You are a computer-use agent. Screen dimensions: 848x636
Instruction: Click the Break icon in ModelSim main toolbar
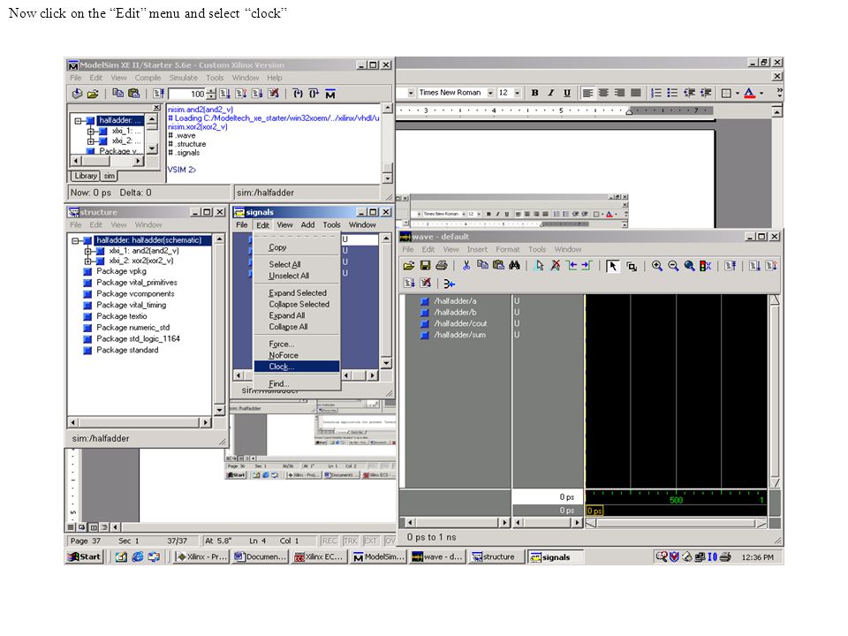tap(274, 94)
